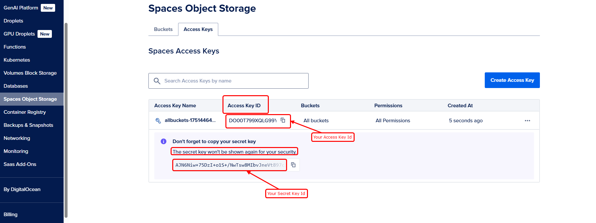The width and height of the screenshot is (596, 223).
Task: Click the sidebar vertical scrollbar
Action: [66, 120]
